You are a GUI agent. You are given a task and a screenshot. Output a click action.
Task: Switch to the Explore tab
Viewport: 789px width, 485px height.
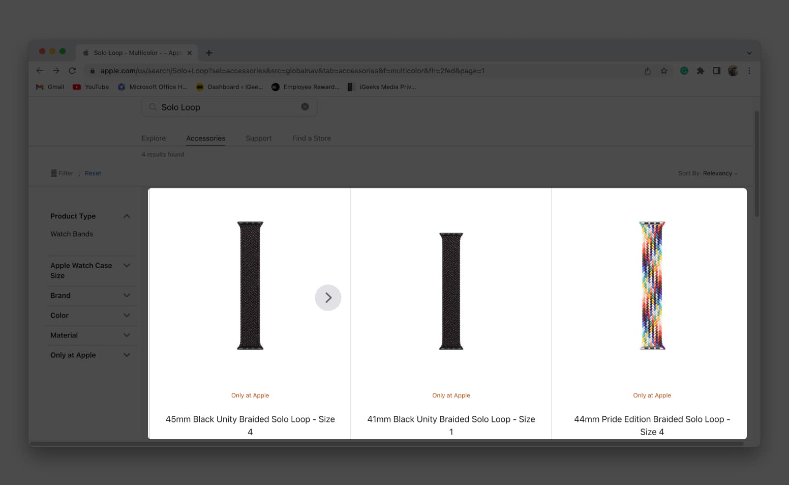coord(154,138)
